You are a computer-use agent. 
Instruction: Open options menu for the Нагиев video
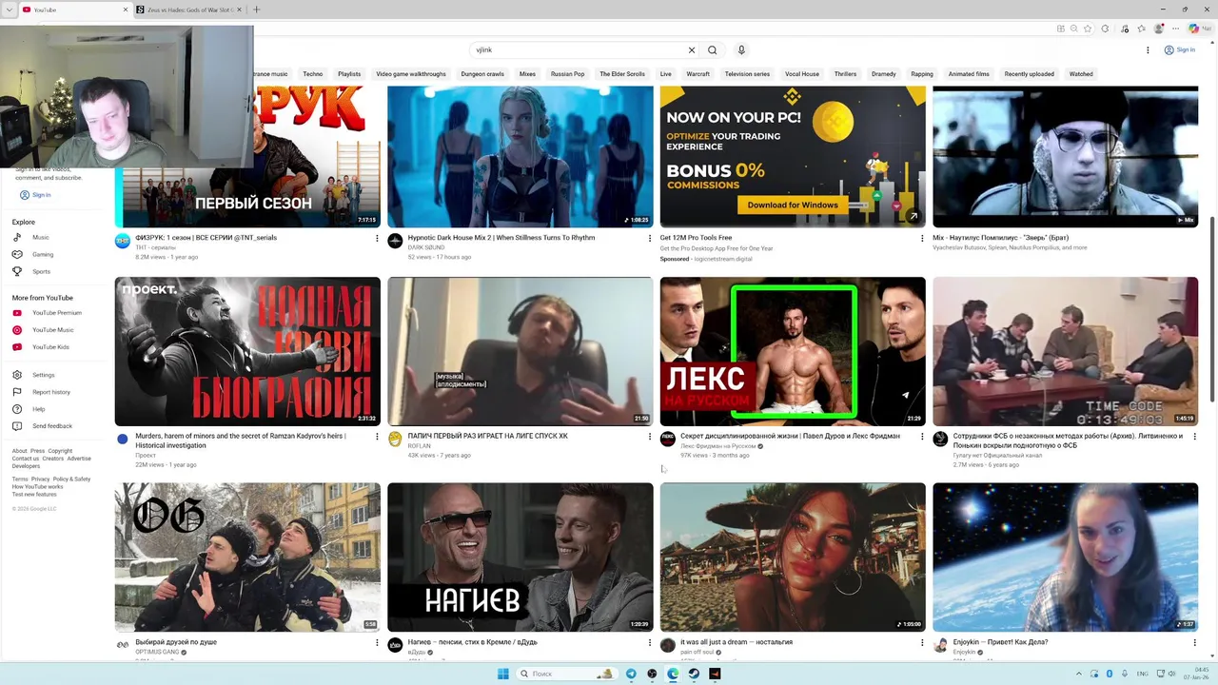649,643
